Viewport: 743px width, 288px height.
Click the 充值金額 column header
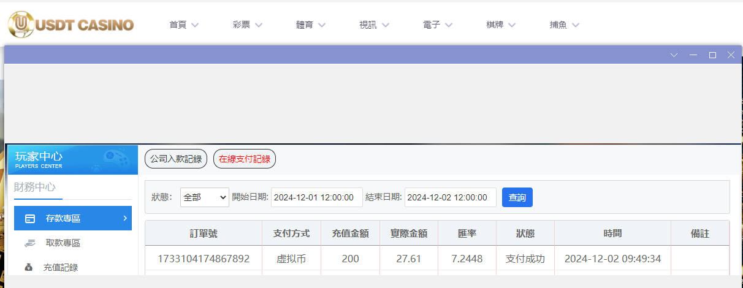pos(350,233)
